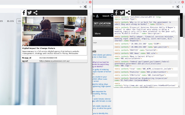Viewport: 185px width, 115px height.
Task: Select share/meta tab in right popup
Action: click(128, 13)
